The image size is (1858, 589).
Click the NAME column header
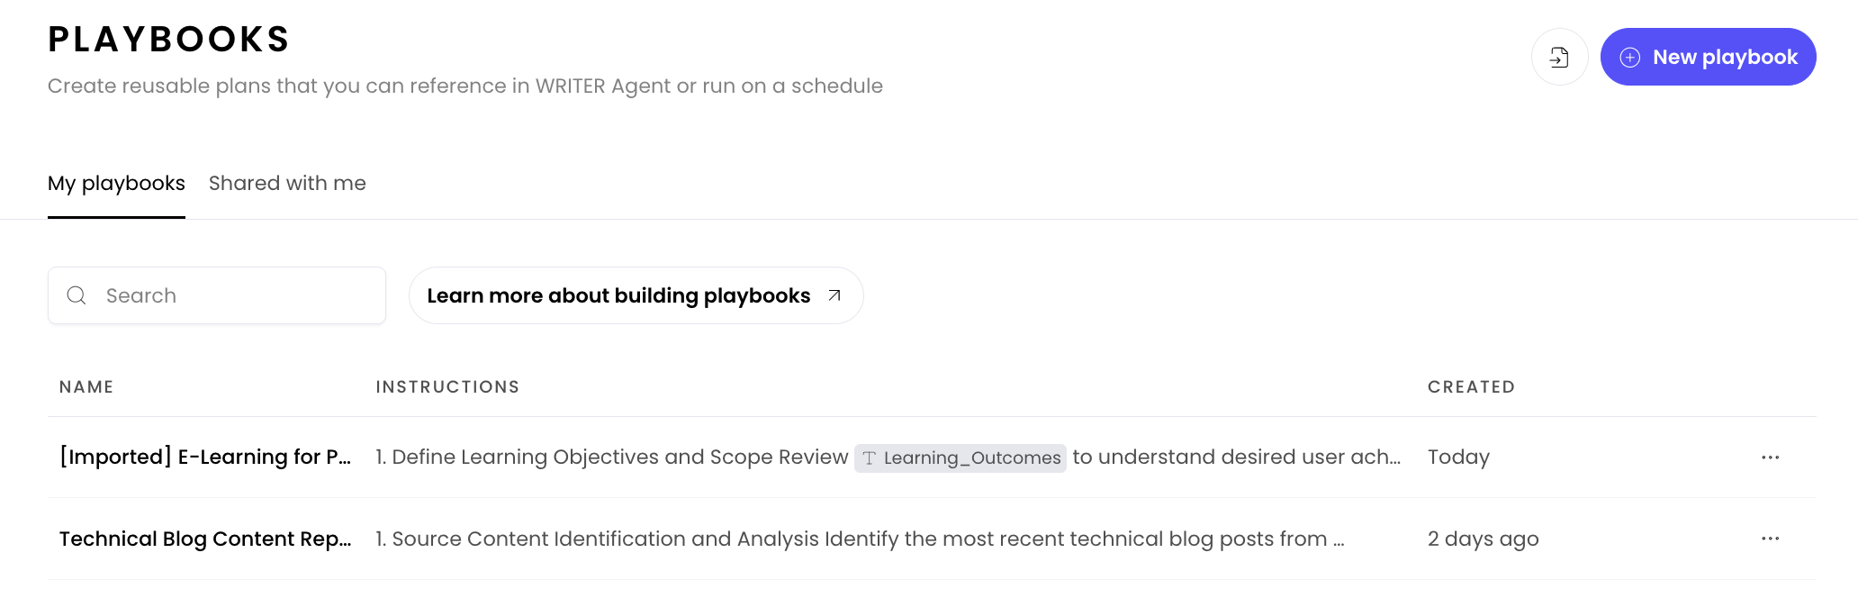click(x=86, y=387)
